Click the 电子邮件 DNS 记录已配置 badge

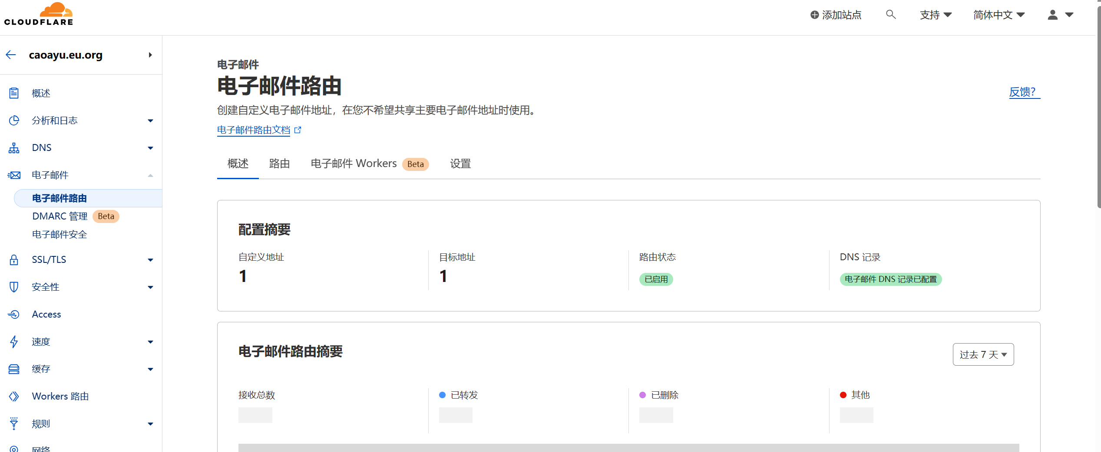pyautogui.click(x=891, y=279)
